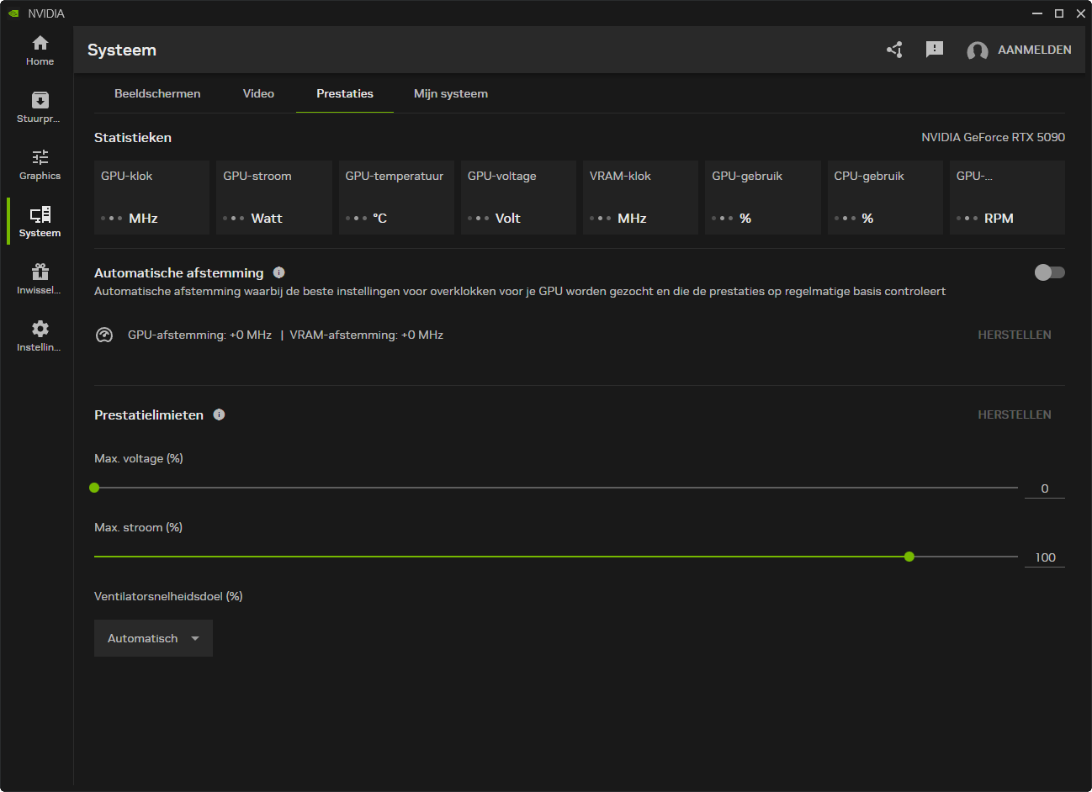The image size is (1092, 792).
Task: Expand the Ventilatorsnelheidsdoel Automatisch dropdown
Action: pos(153,638)
